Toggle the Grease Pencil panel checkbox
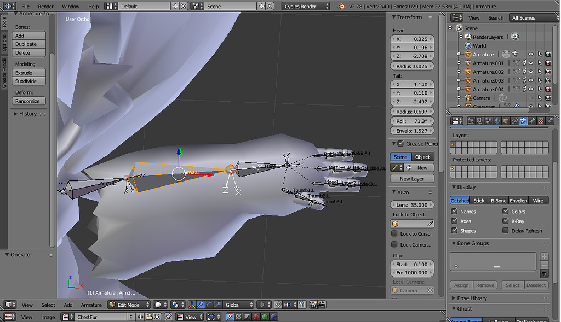 coord(400,144)
